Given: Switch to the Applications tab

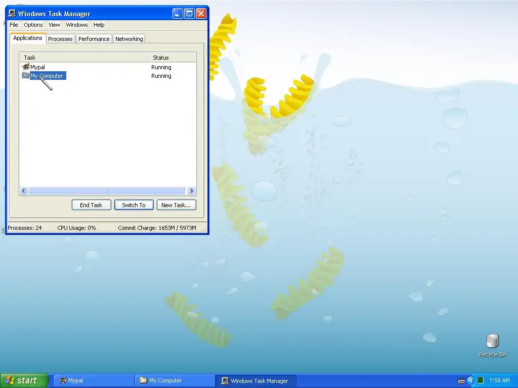Looking at the screenshot, I should click(28, 38).
